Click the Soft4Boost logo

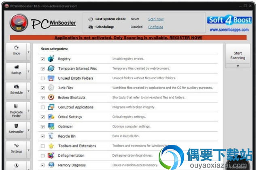coord(229,20)
